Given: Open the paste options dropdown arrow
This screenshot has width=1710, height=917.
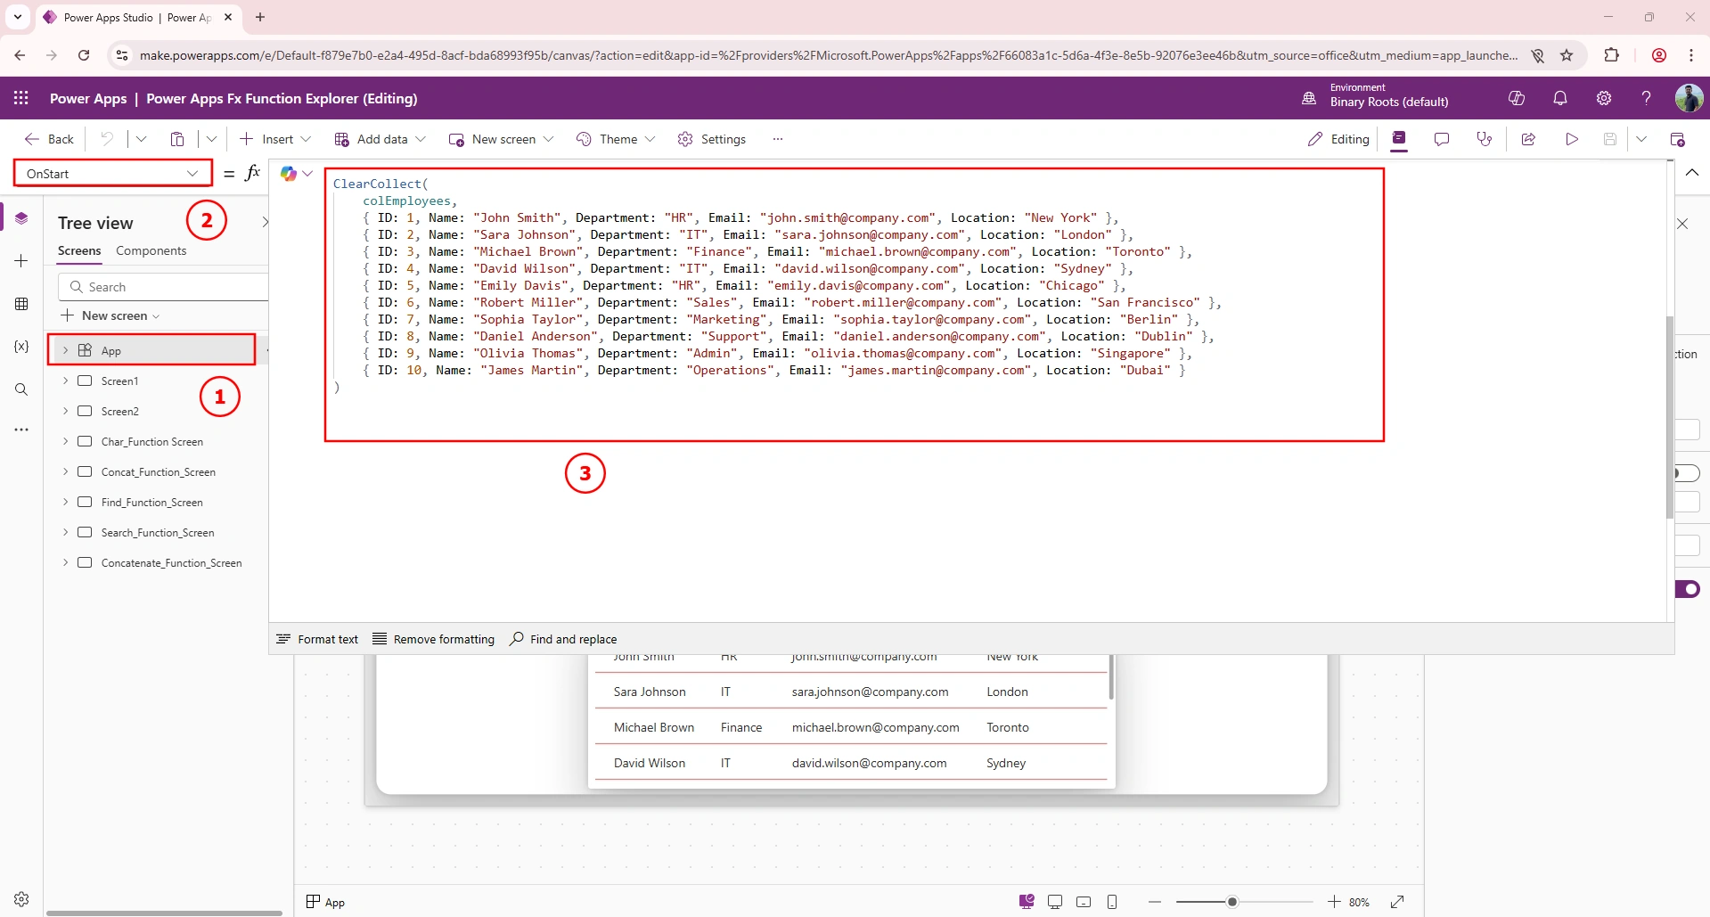Looking at the screenshot, I should coord(211,139).
